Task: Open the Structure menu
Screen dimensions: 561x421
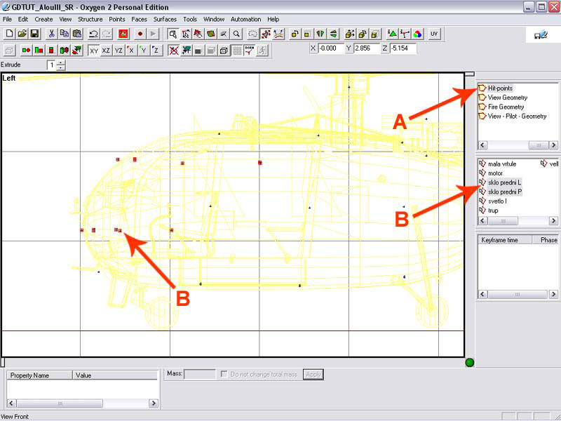Action: pyautogui.click(x=90, y=19)
